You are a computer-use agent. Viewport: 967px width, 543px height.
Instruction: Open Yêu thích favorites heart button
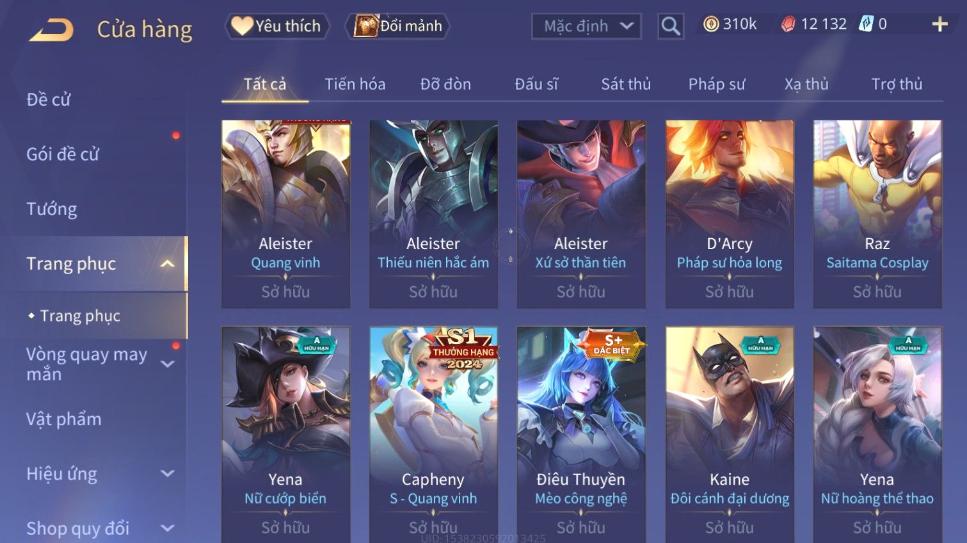click(277, 26)
